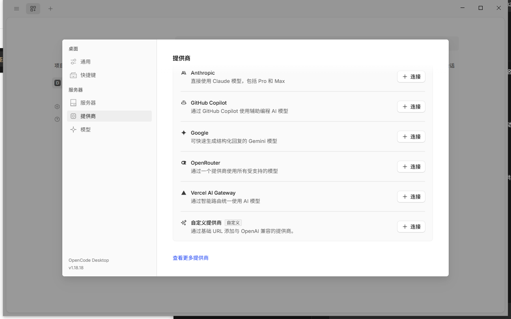511x319 pixels.
Task: Click the OpenCode Desktop label
Action: [89, 260]
